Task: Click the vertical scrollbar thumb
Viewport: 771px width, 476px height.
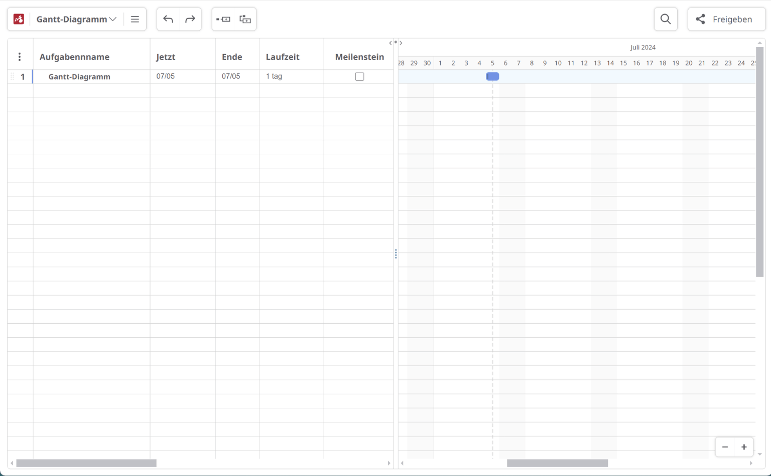Action: coord(759,162)
